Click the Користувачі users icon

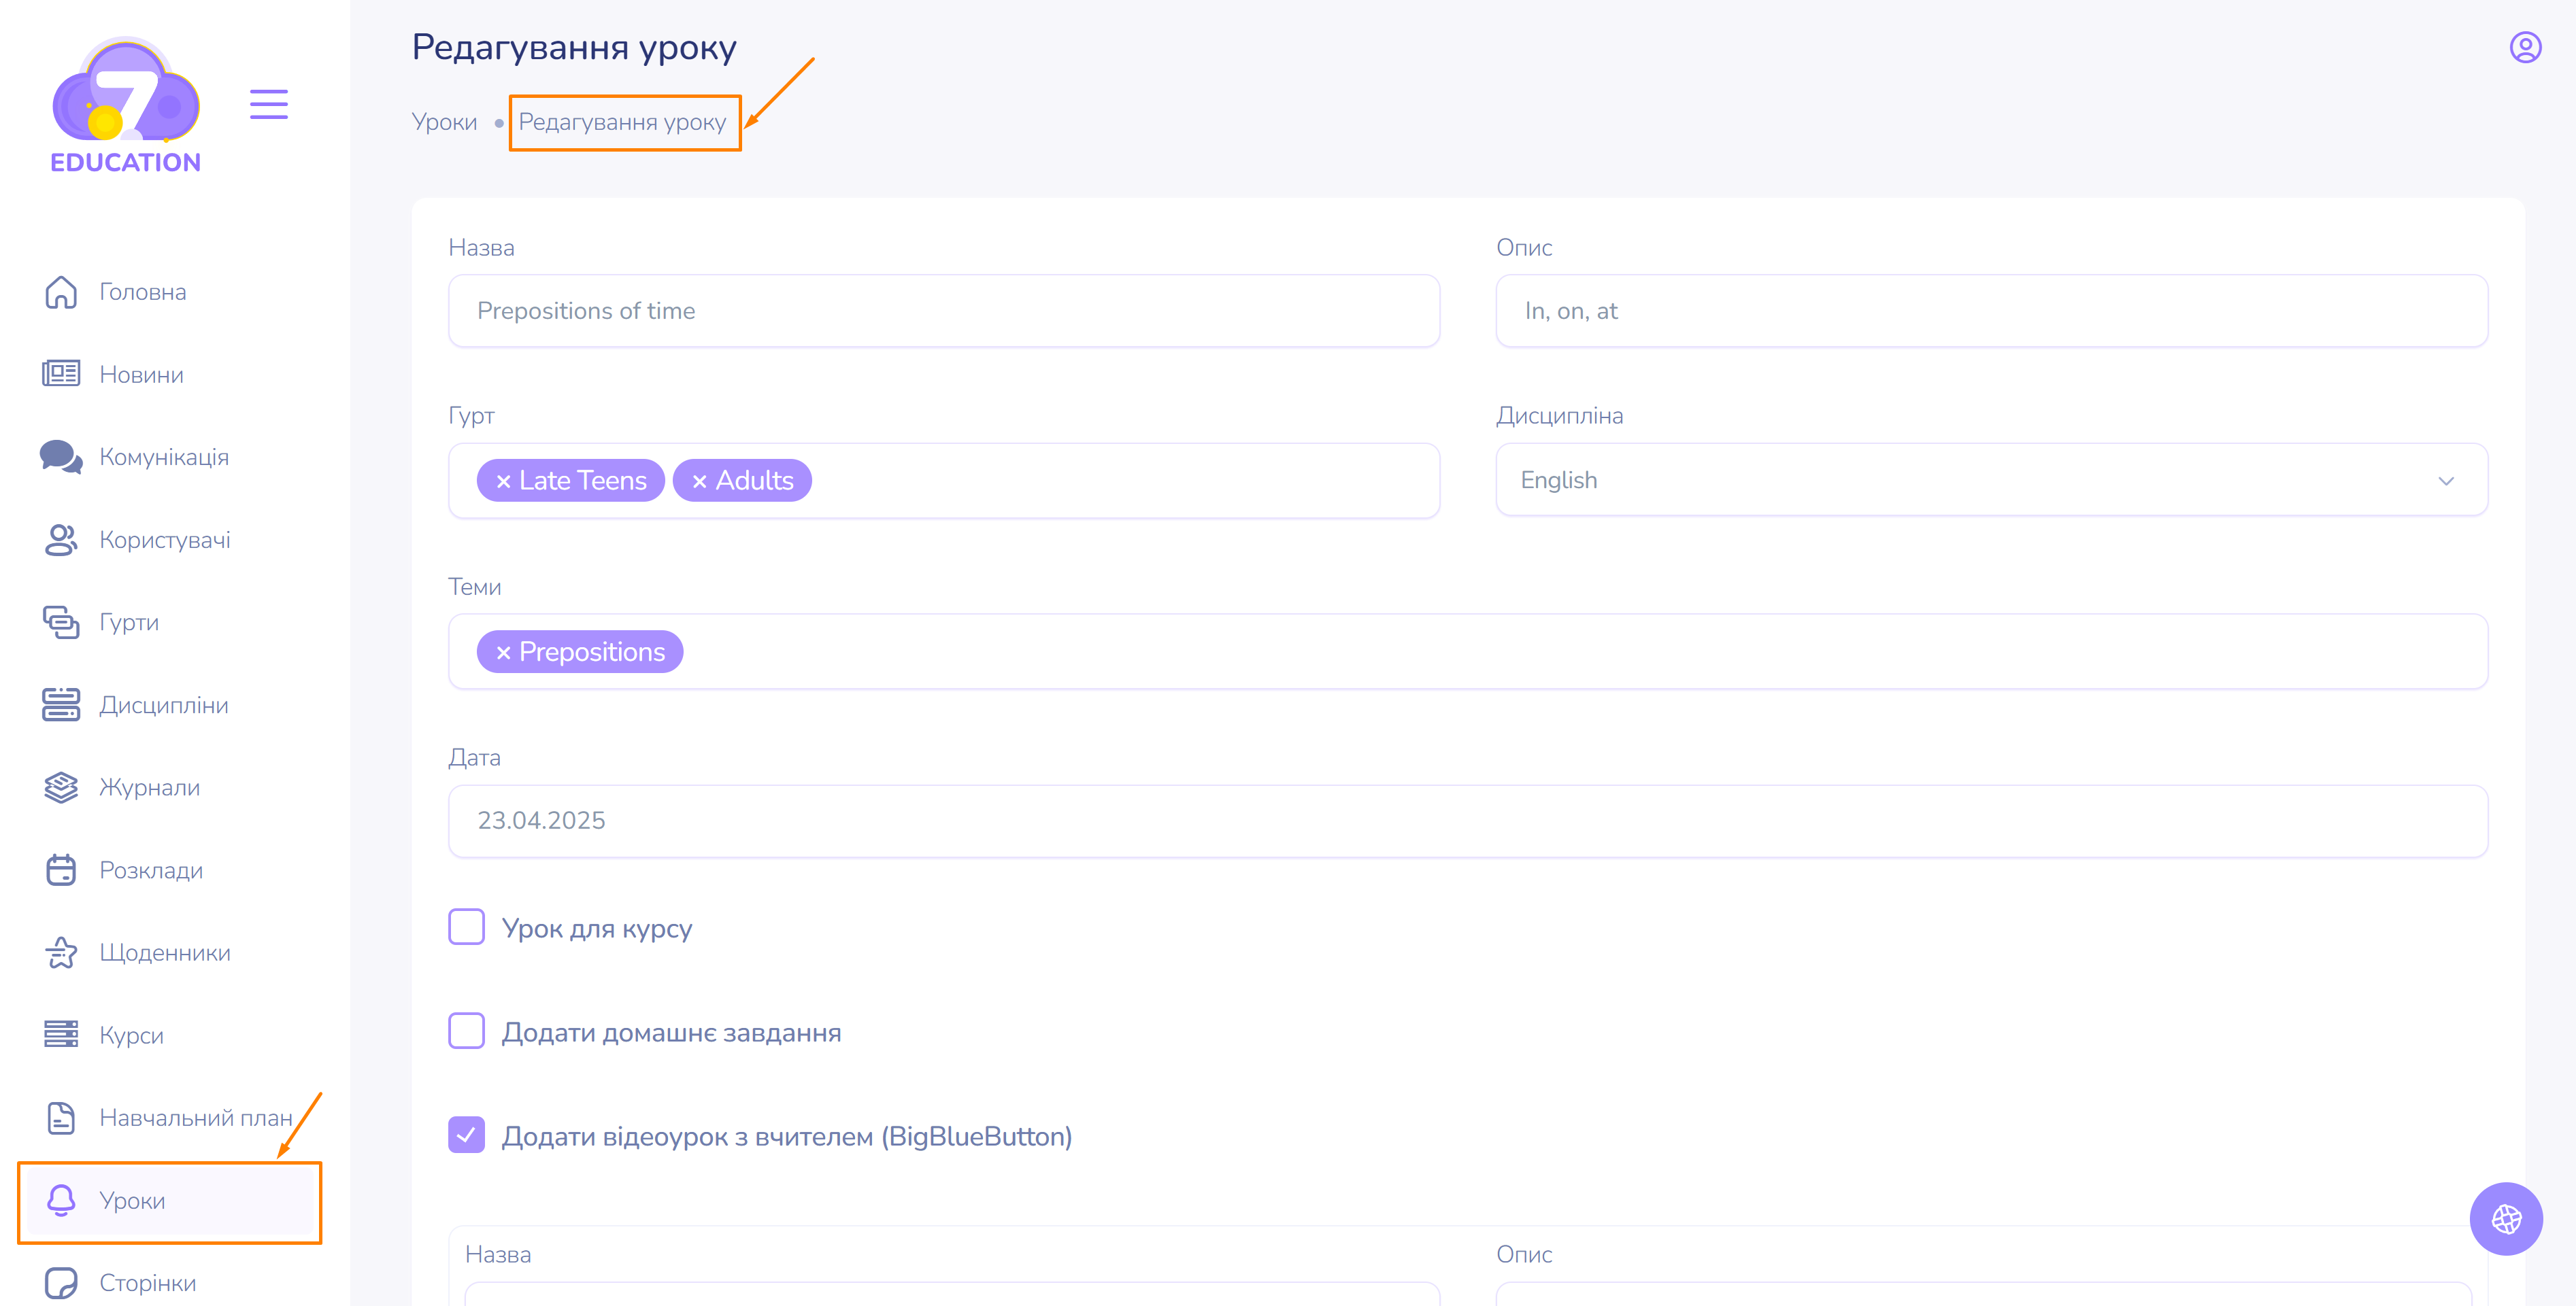click(x=61, y=540)
